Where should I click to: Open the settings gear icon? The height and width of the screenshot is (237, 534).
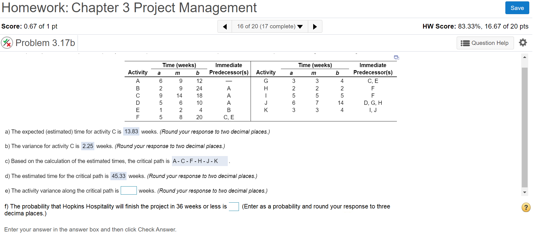click(x=523, y=43)
